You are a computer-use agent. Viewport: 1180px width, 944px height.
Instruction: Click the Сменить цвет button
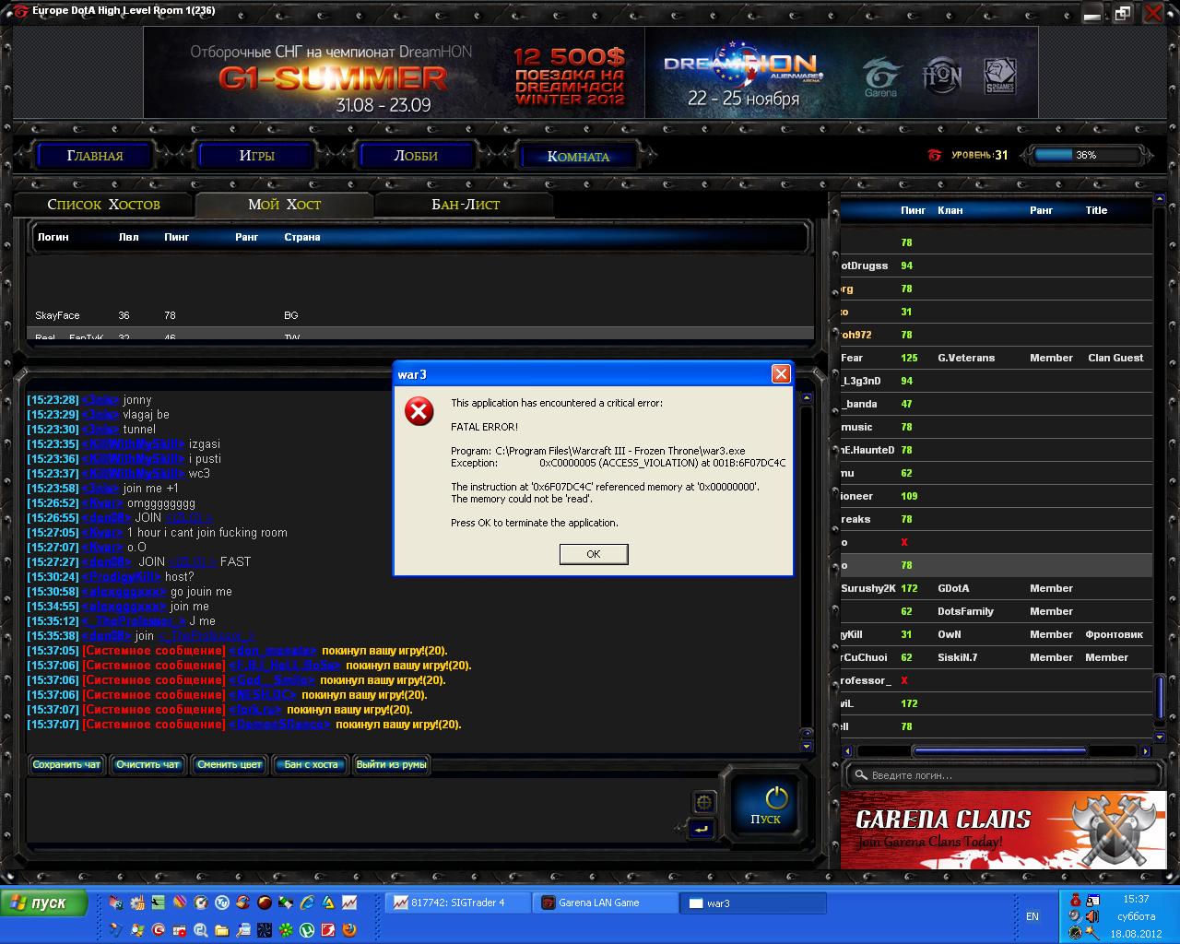[x=230, y=764]
